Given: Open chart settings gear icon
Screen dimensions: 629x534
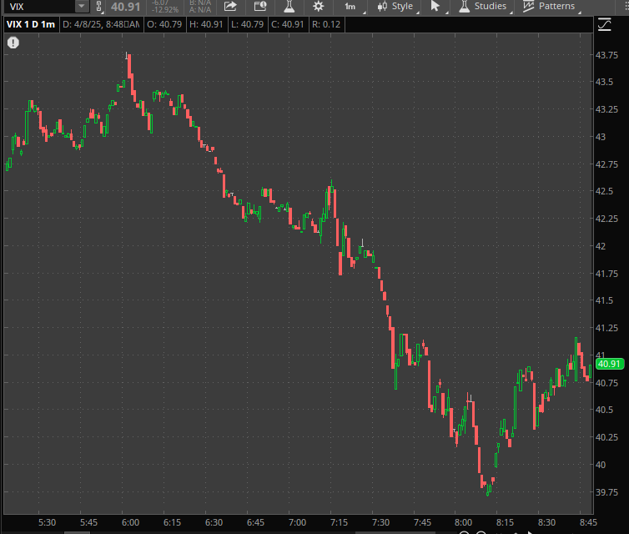Looking at the screenshot, I should pos(318,6).
